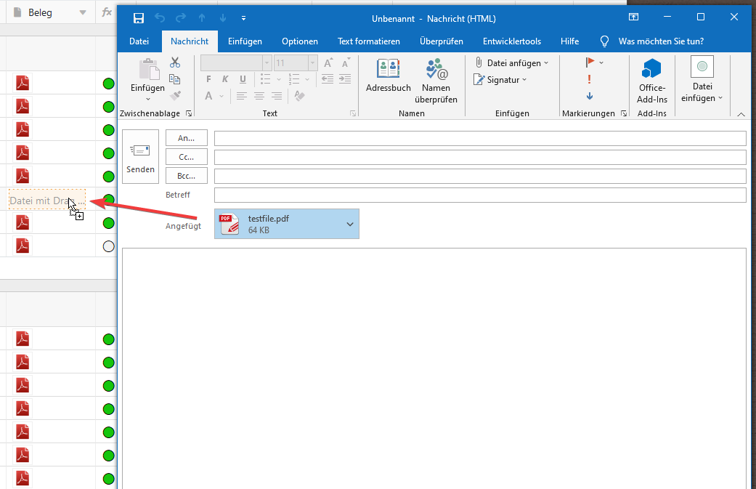Open the Entwicklertools tab
This screenshot has height=489, width=756.
(511, 41)
